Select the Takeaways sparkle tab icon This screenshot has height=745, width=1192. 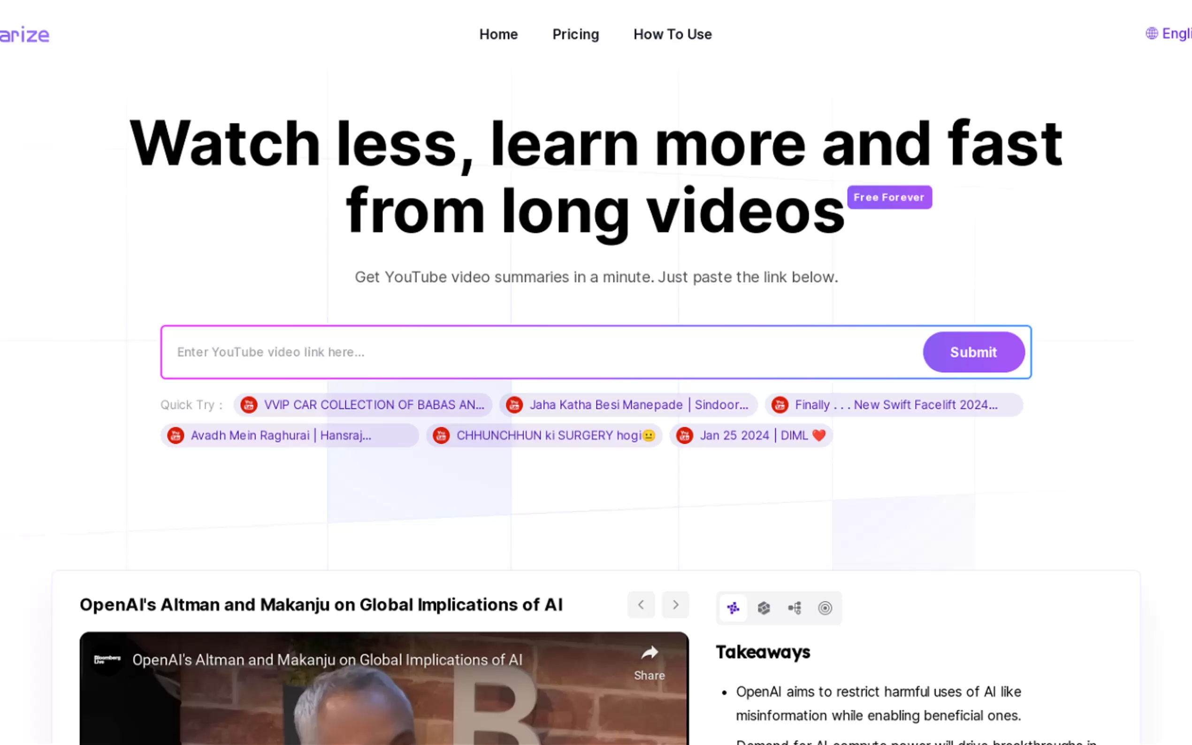(733, 608)
